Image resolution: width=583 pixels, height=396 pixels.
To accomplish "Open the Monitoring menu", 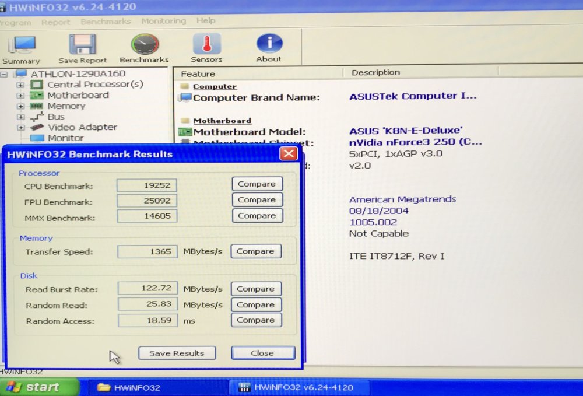I will (163, 21).
